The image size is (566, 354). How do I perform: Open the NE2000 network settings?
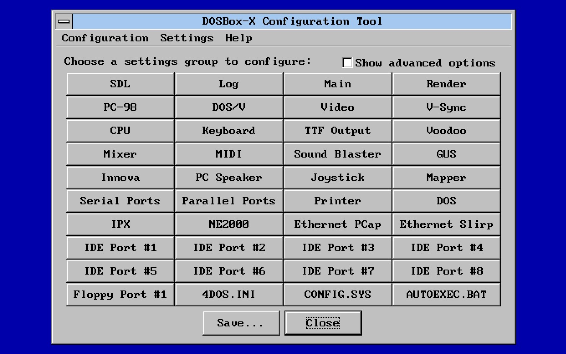[229, 224]
